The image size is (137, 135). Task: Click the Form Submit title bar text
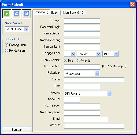point(13,5)
